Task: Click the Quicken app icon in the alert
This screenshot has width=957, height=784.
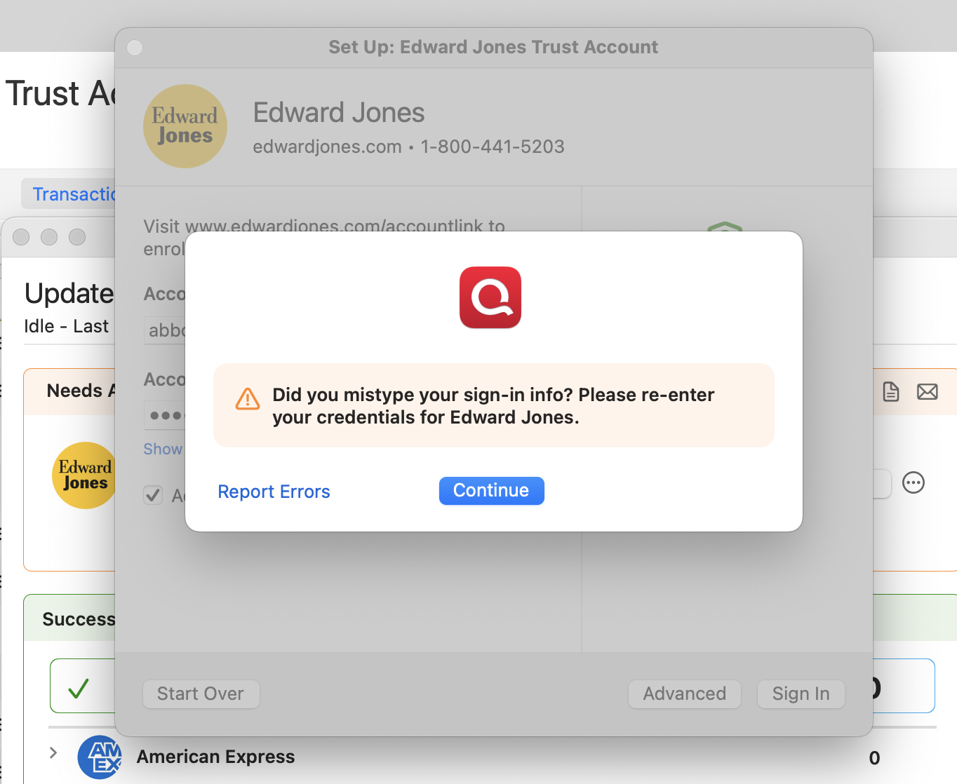Action: pos(490,297)
